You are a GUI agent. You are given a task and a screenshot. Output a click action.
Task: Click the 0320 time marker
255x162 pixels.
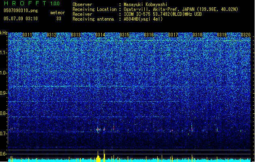click(x=246, y=35)
